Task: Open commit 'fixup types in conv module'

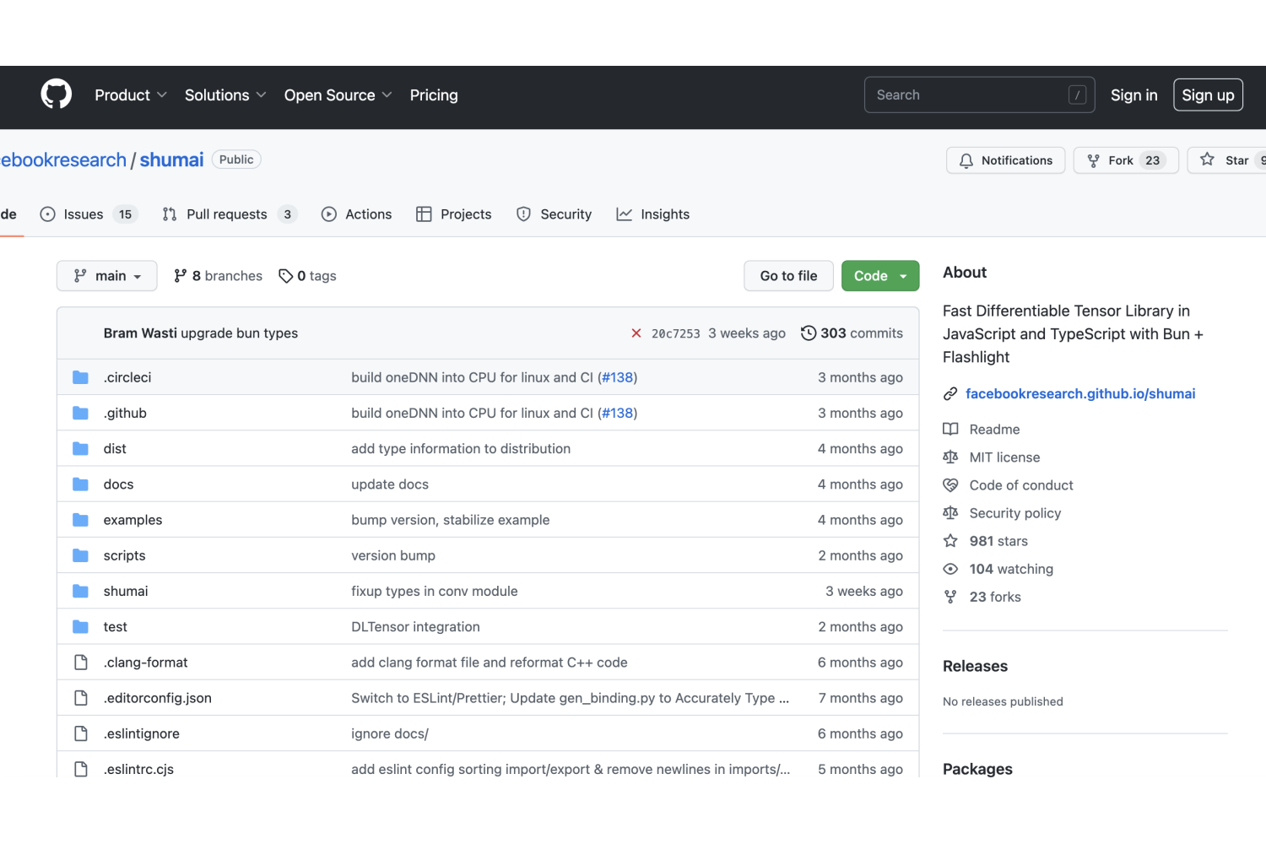Action: 435,591
